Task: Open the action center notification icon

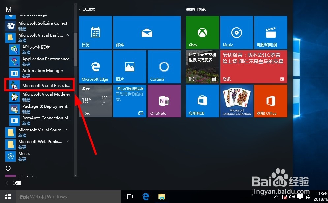Action: [300, 196]
